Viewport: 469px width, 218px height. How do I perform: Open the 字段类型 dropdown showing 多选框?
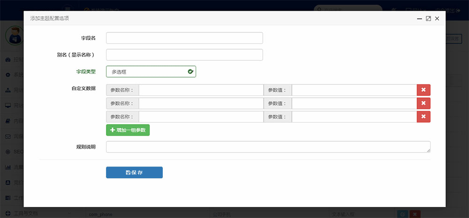click(151, 72)
